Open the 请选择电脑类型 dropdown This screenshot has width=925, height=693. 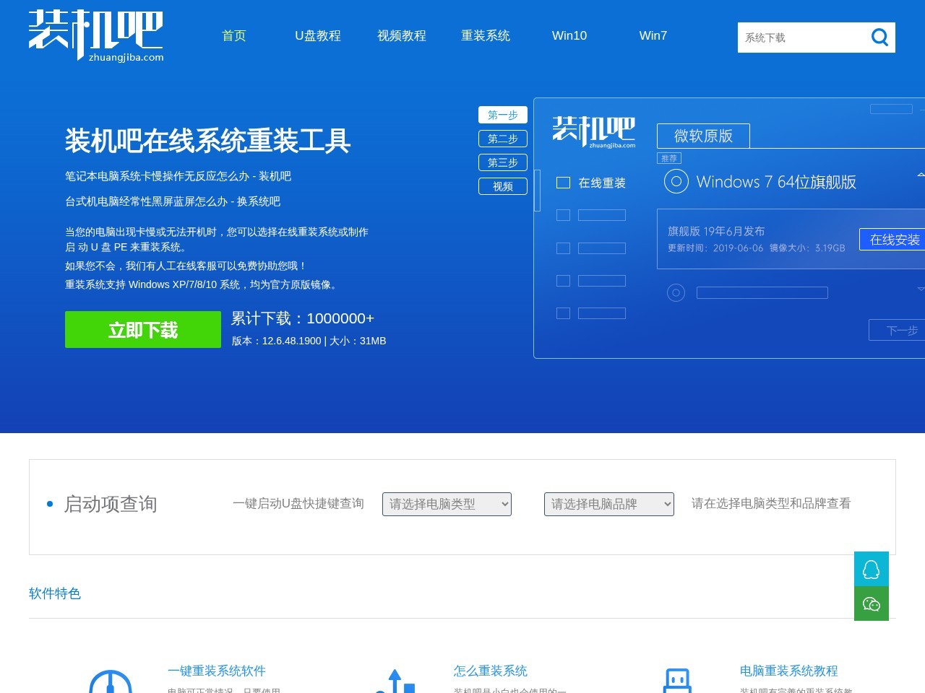447,504
